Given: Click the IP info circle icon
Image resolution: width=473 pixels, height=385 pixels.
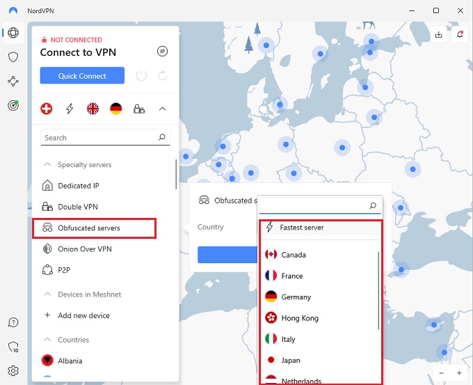Looking at the screenshot, I should [x=162, y=52].
